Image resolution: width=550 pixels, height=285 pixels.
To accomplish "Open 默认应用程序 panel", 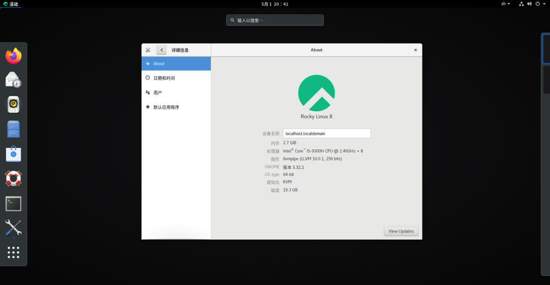I will point(176,107).
